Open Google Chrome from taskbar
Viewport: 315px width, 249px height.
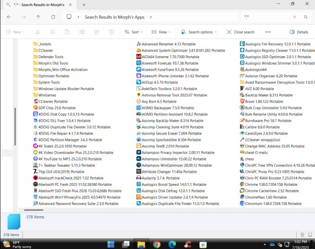click(157, 244)
